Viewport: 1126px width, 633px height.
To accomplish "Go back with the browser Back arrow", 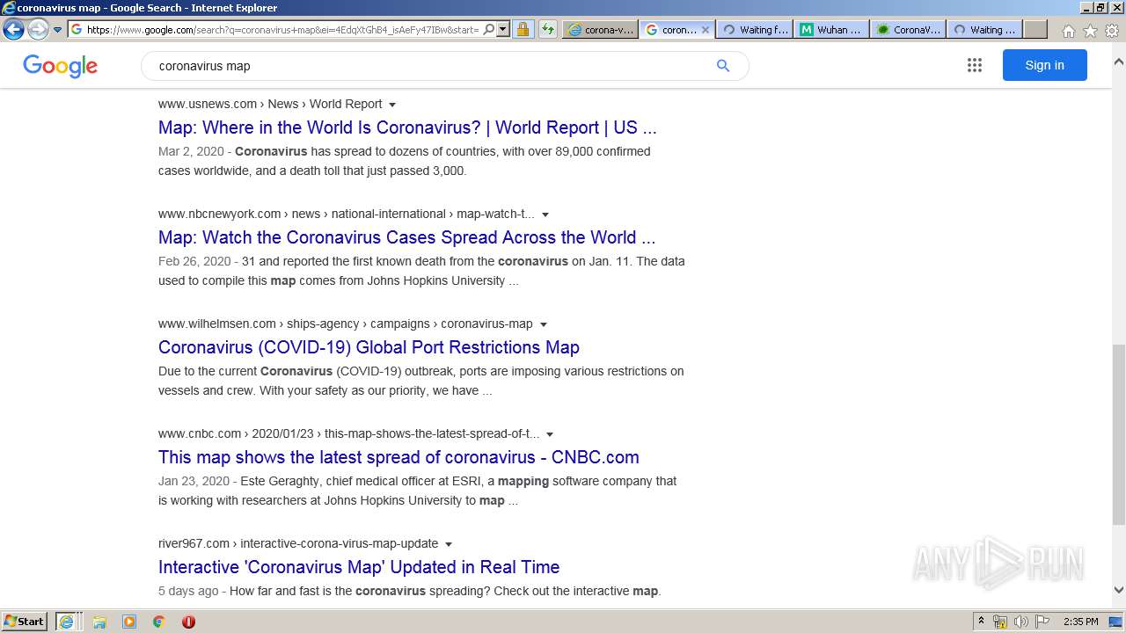I will pyautogui.click(x=13, y=29).
